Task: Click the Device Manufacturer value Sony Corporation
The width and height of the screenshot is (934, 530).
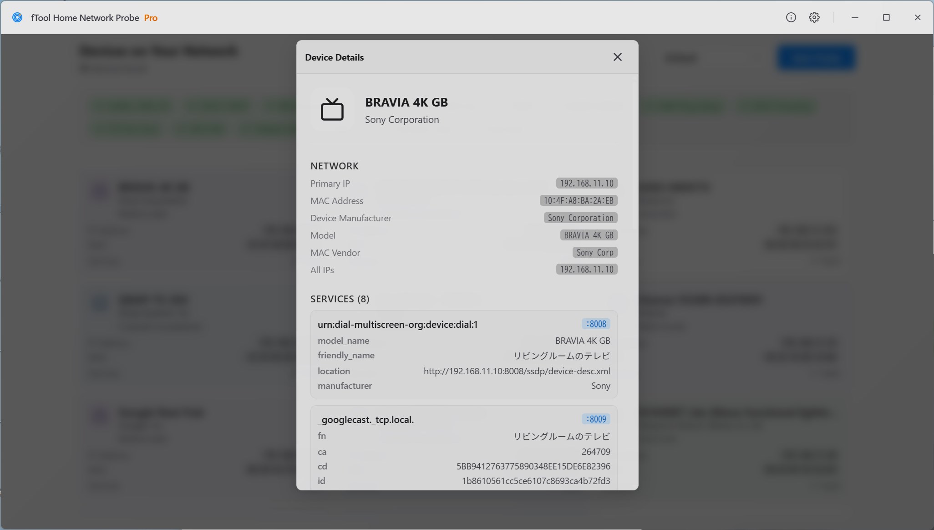Action: 580,218
